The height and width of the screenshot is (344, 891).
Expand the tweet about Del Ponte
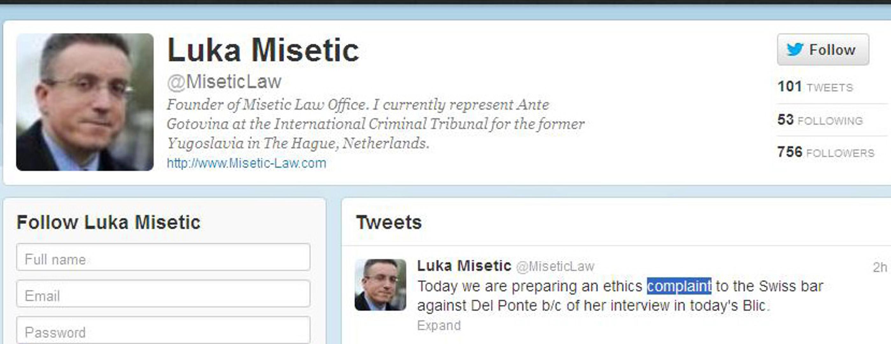click(x=438, y=326)
